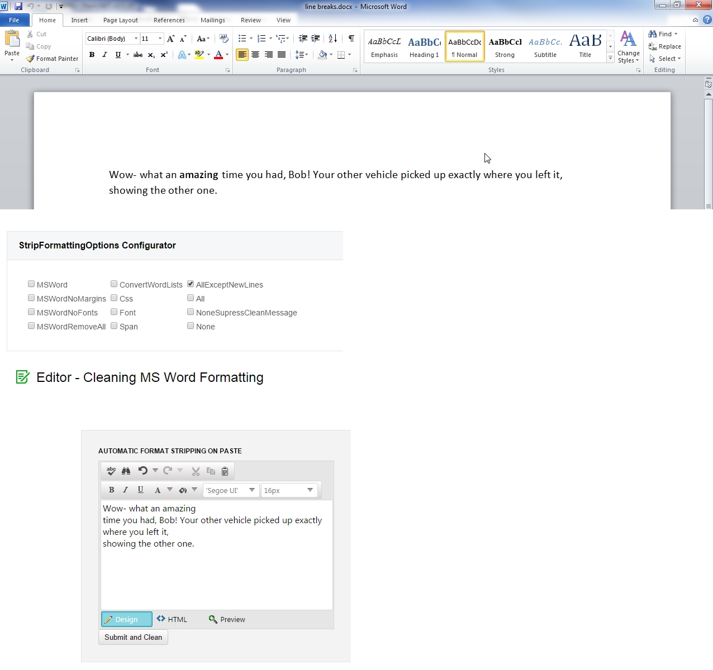Tick the Span checkbox
Screen dimensions: 713x670
coord(114,326)
